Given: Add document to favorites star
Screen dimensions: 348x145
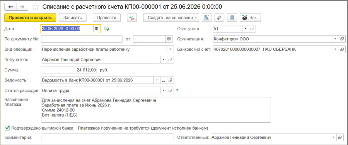Looking at the screenshot, I should [35, 7].
